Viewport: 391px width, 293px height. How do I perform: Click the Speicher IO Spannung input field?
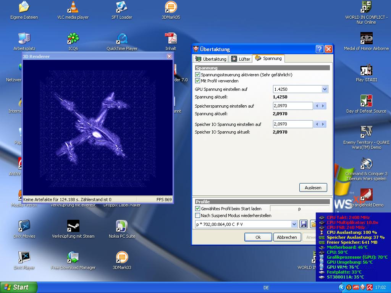[292, 124]
